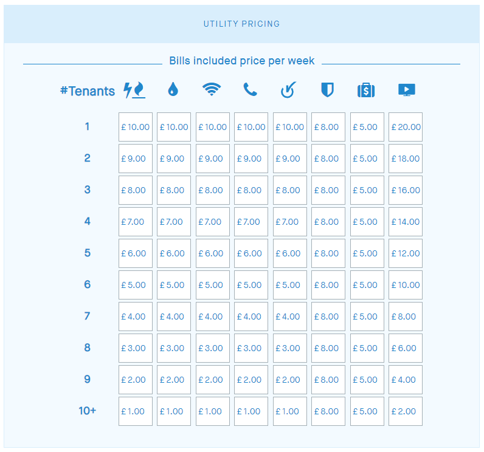Viewport: 484px width, 452px height.
Task: Edit suitcase column price for 7 tenants
Action: (x=367, y=317)
